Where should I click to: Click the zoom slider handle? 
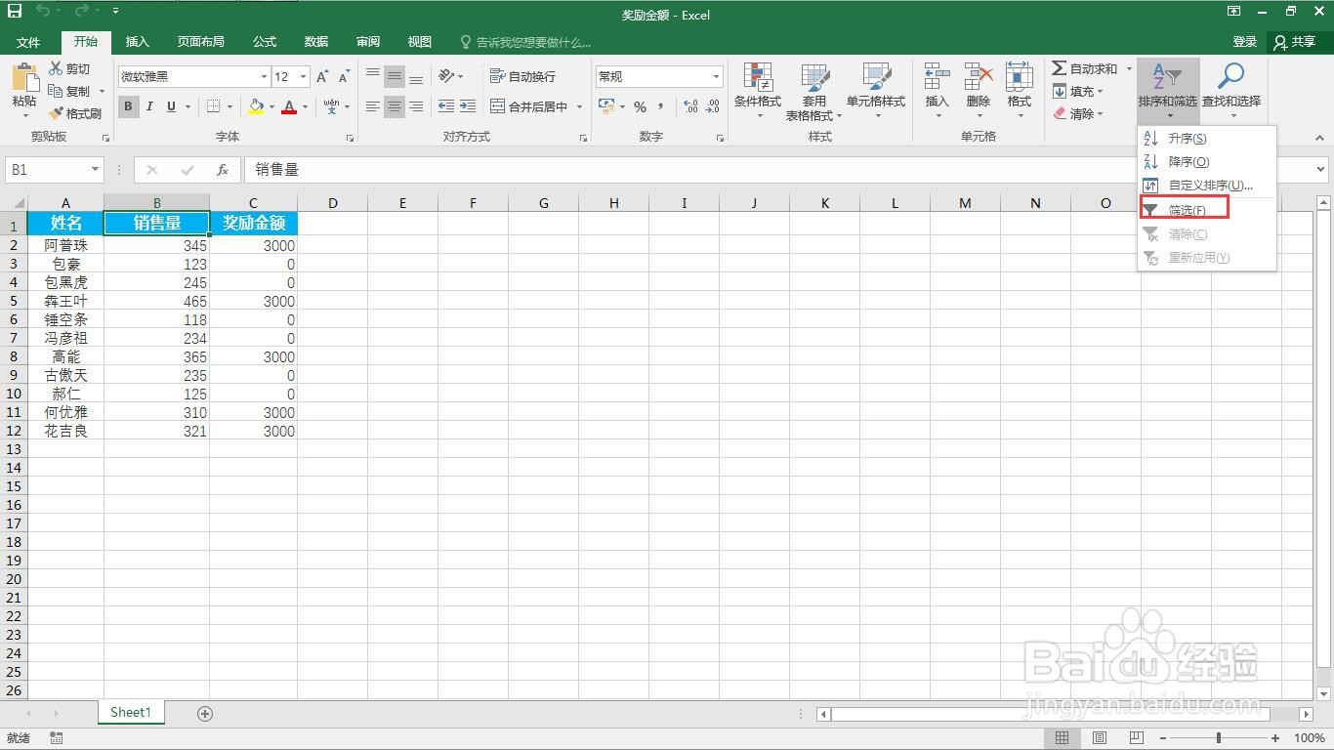point(1218,738)
